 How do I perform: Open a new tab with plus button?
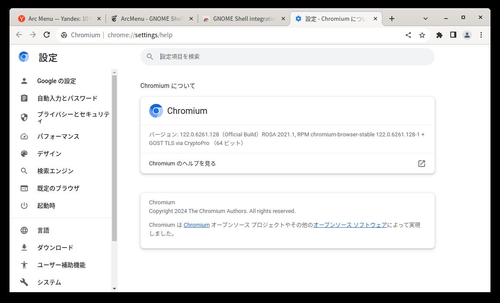pyautogui.click(x=392, y=19)
